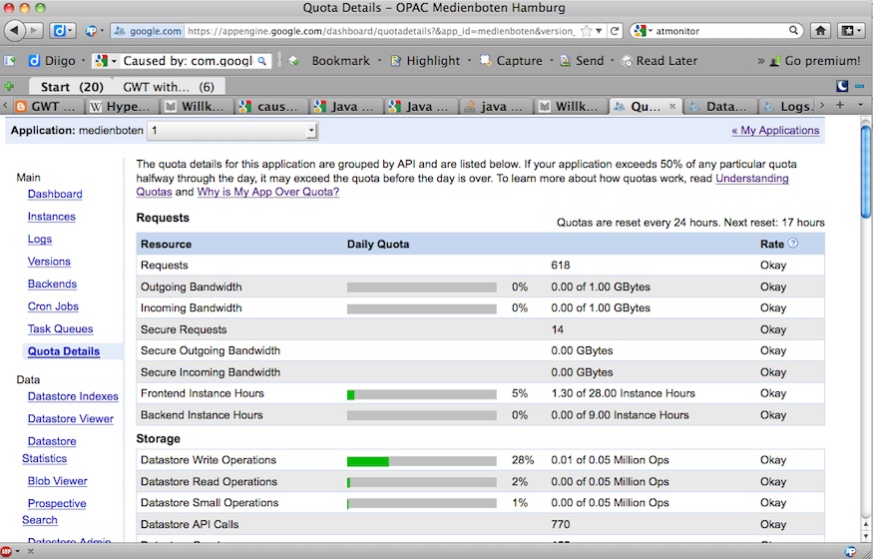Viewport: 873px width, 559px height.
Task: Open the Cron Jobs sidebar link
Action: pyautogui.click(x=53, y=306)
